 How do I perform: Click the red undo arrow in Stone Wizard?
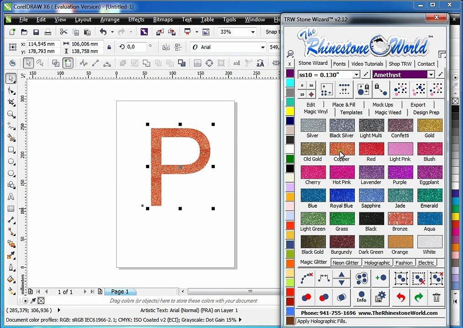click(x=401, y=297)
